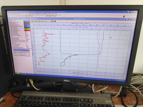Image resolution: width=143 pixels, height=107 pixels.
Task: Click the double left arrow plot toolbar icon
Action: [32, 21]
